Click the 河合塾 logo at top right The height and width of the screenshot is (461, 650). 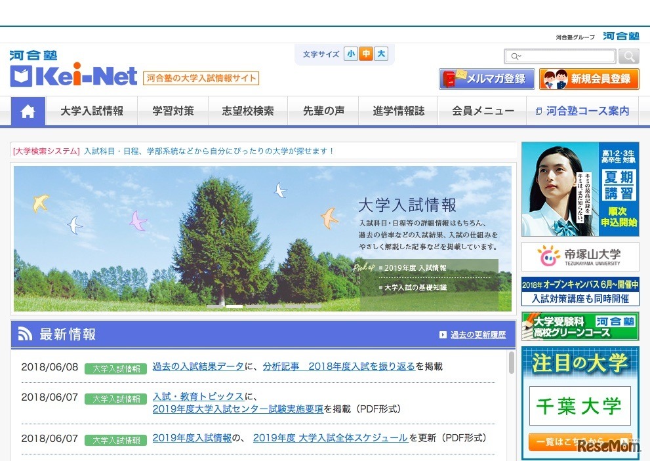(x=620, y=36)
